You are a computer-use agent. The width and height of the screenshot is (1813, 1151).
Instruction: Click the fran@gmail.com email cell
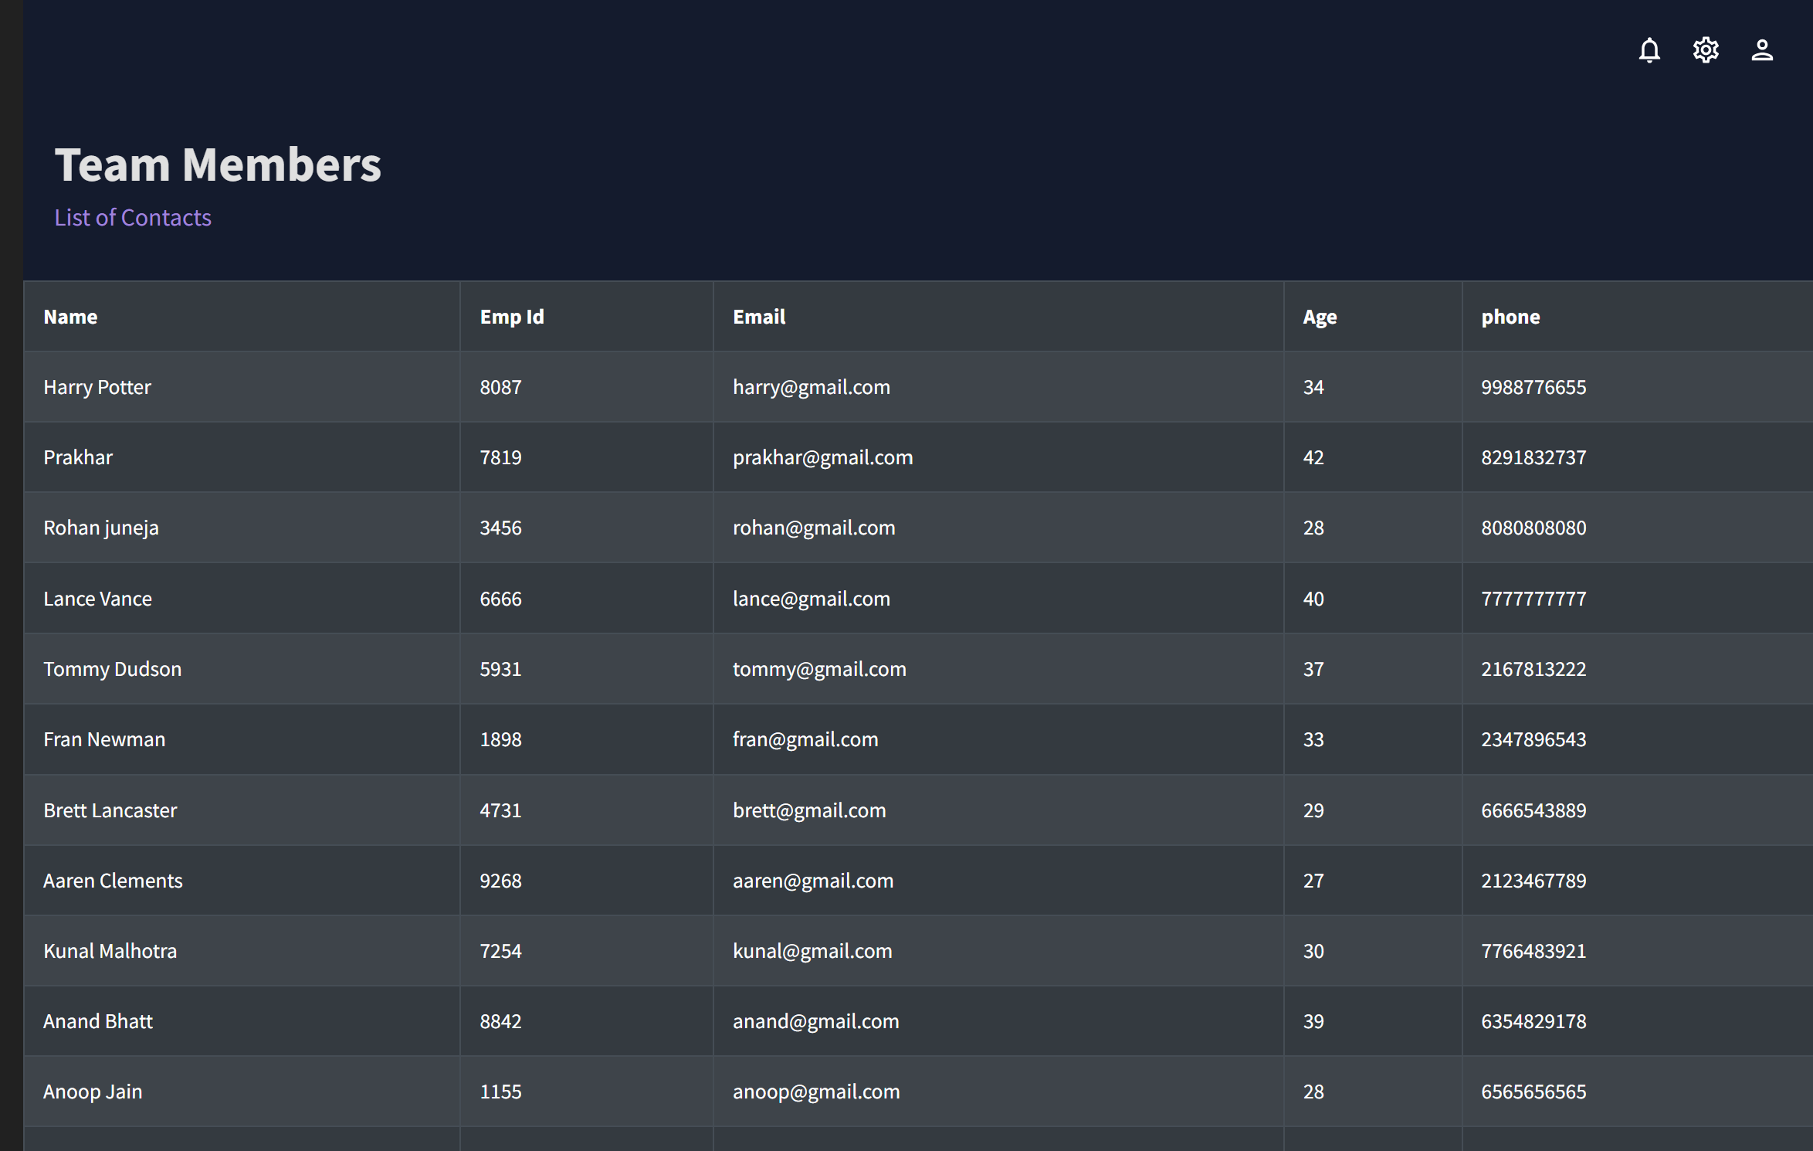(805, 739)
